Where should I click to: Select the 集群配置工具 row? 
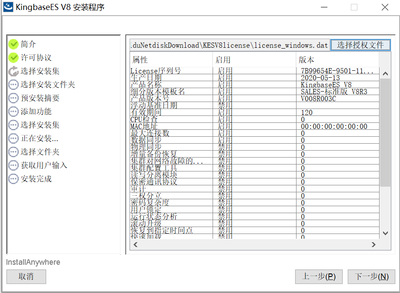[x=255, y=168]
